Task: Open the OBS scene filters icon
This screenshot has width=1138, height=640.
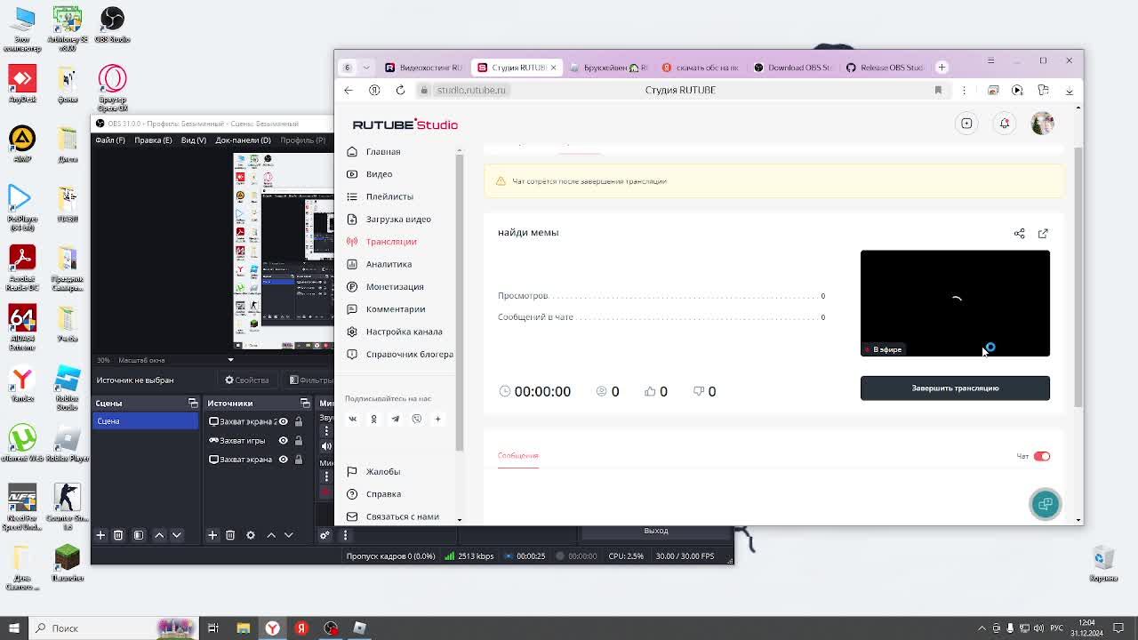Action: [139, 535]
